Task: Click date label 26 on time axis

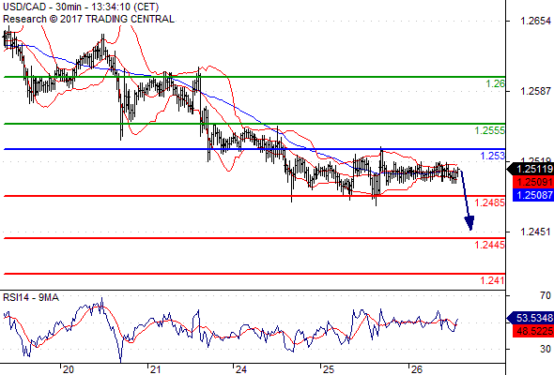Action: [x=417, y=369]
